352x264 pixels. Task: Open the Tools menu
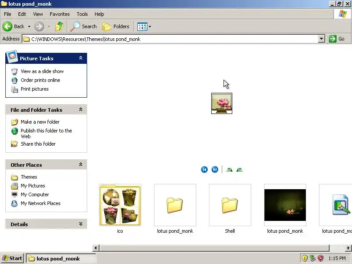[82, 14]
